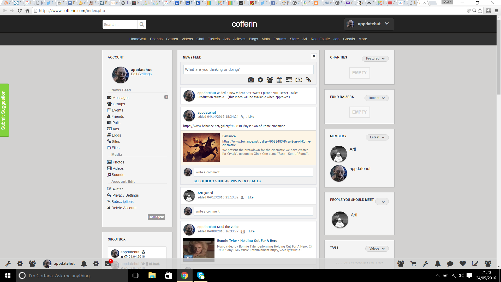Click the heart icon in bottom toolbar
This screenshot has height=282, width=501.
point(463,264)
